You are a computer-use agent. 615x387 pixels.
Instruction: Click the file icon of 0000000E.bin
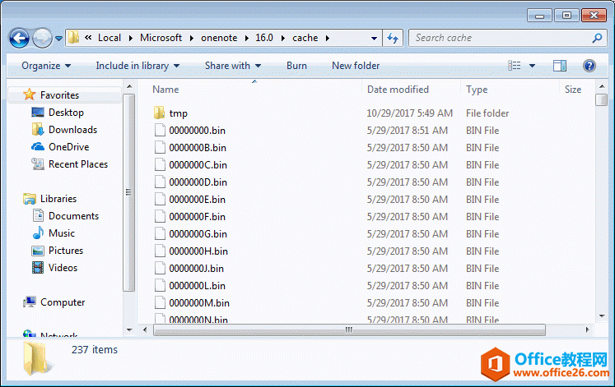(x=160, y=199)
